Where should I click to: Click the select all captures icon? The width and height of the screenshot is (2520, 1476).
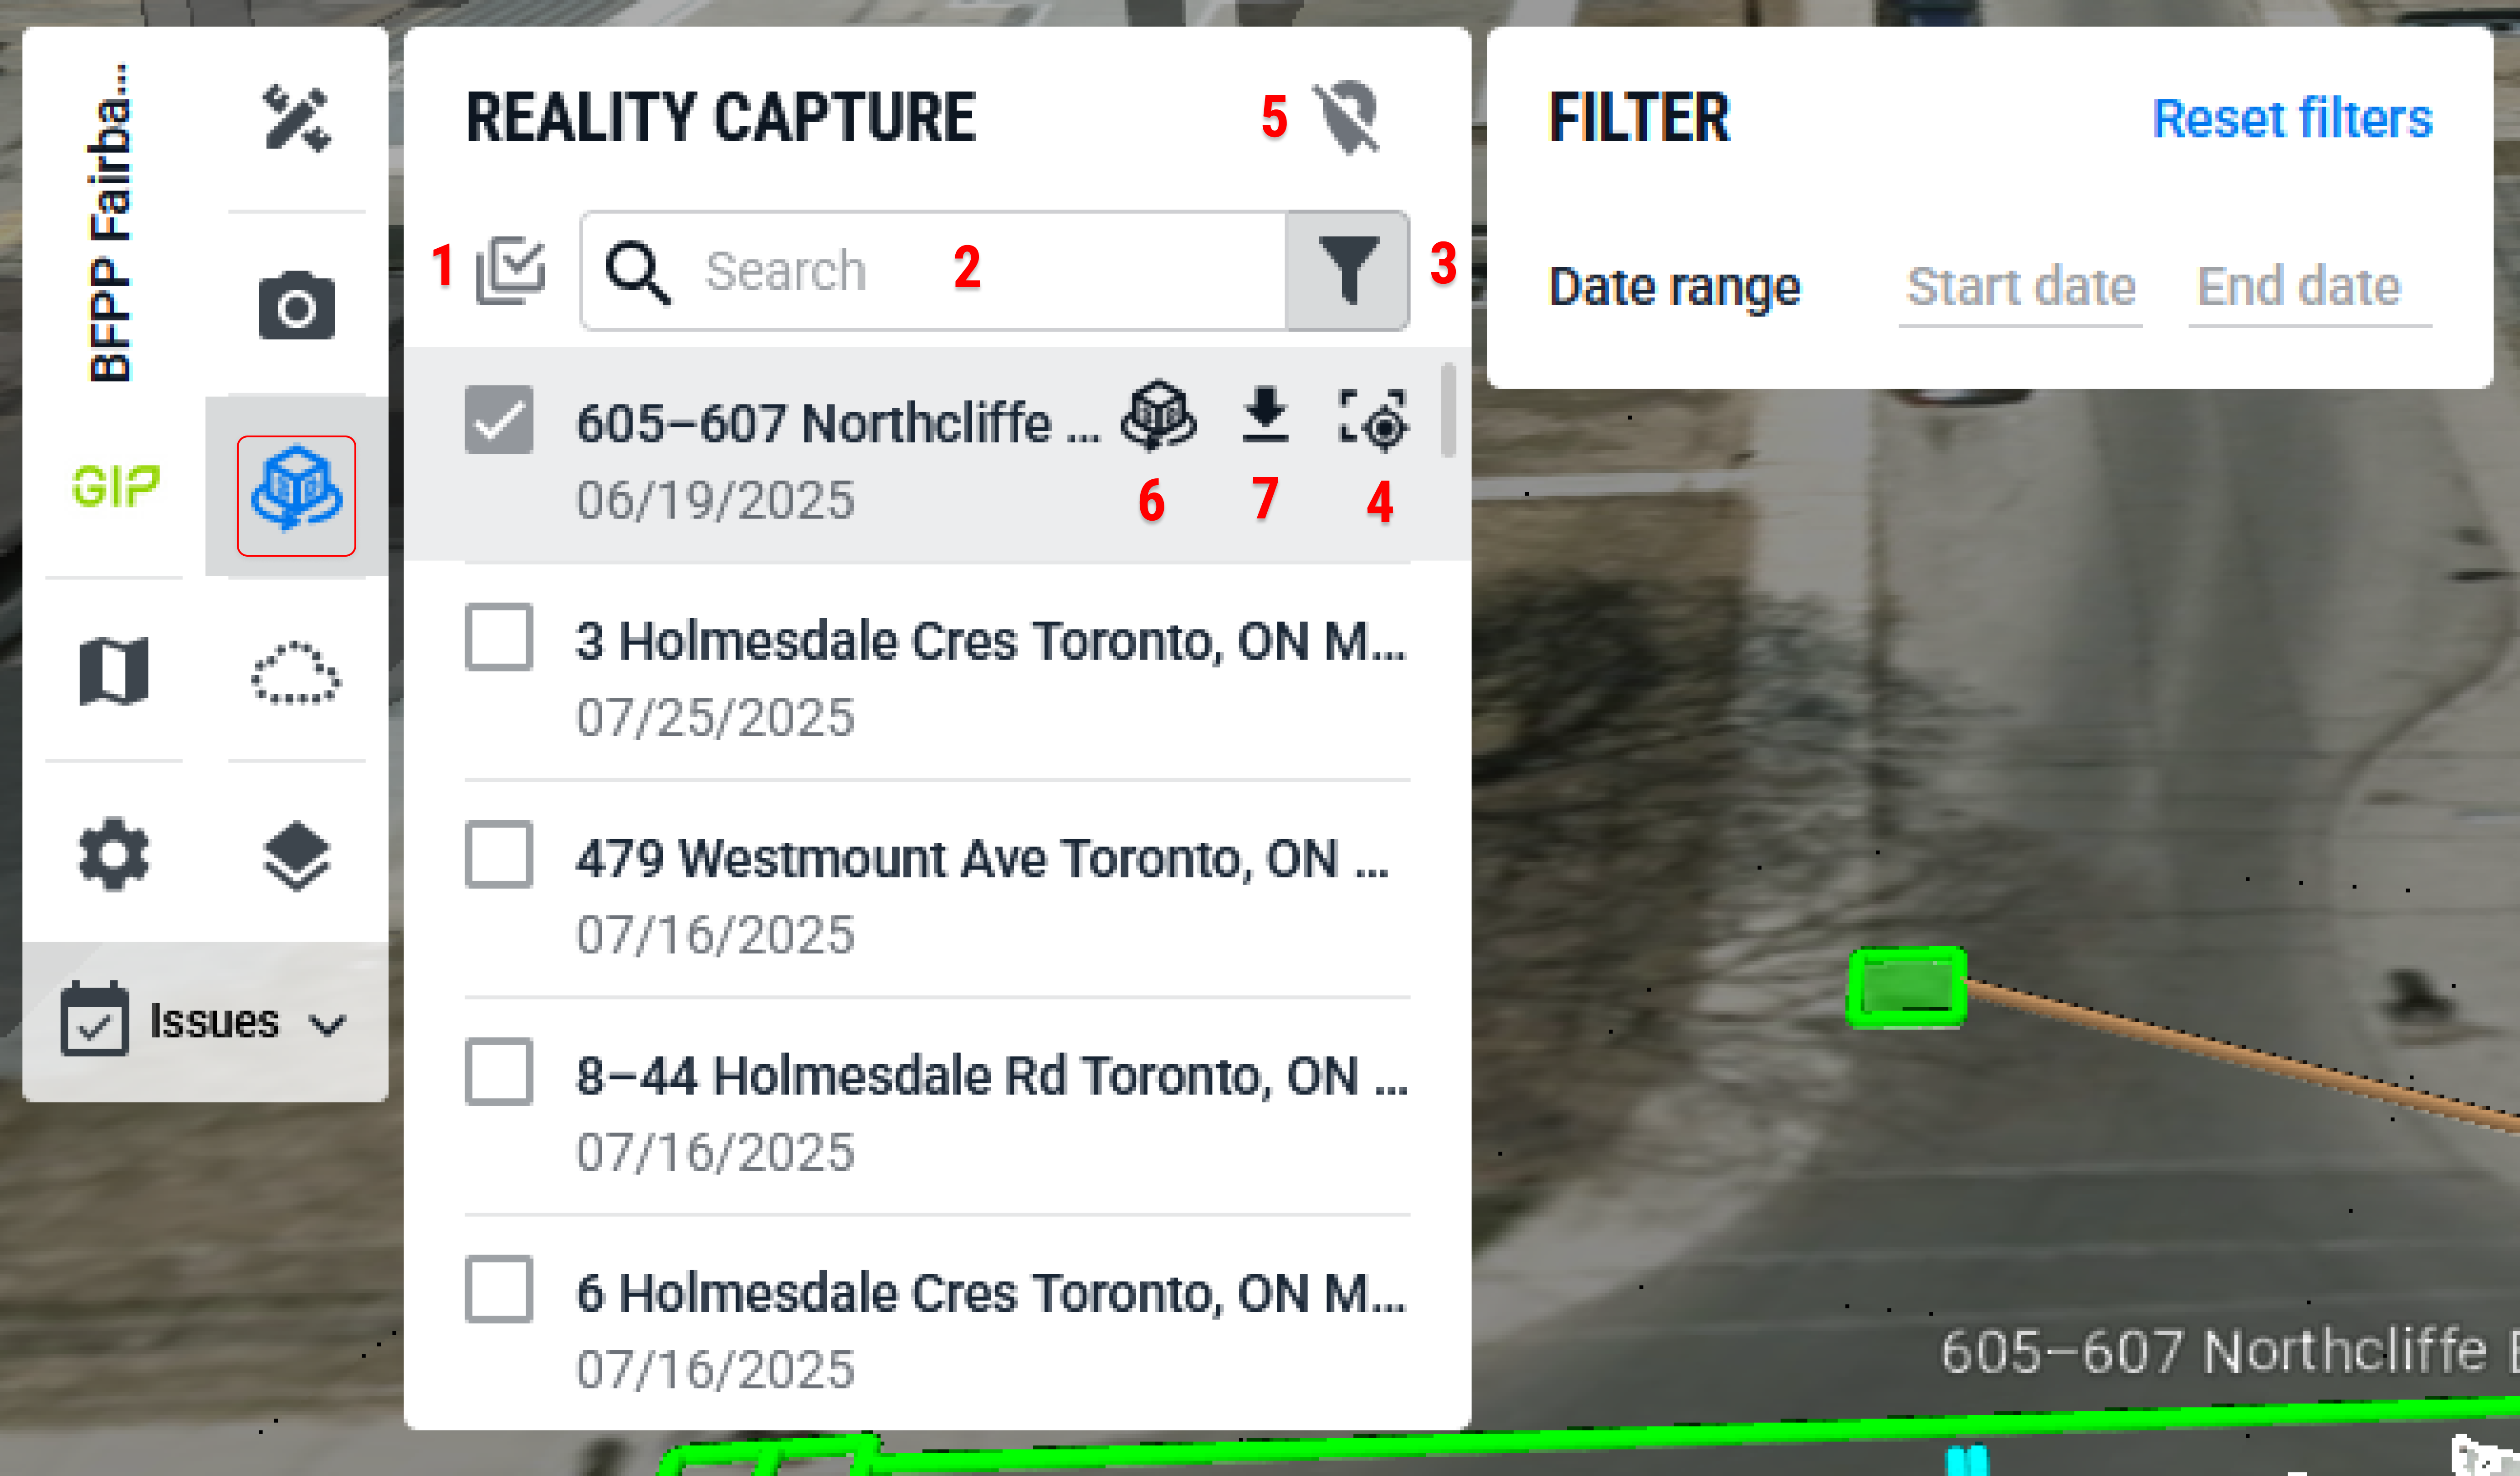(x=510, y=270)
